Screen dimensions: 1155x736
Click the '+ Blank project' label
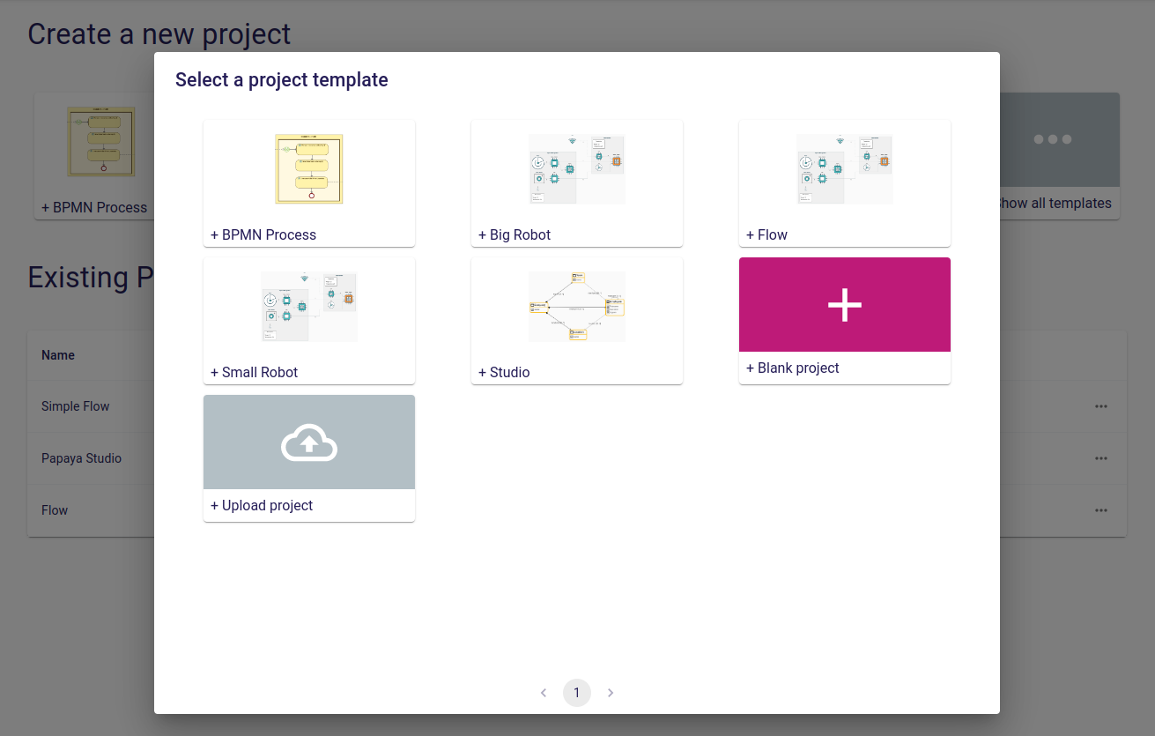[793, 368]
